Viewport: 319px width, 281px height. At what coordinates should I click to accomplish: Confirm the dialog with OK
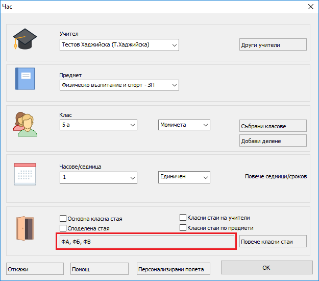coord(265,268)
